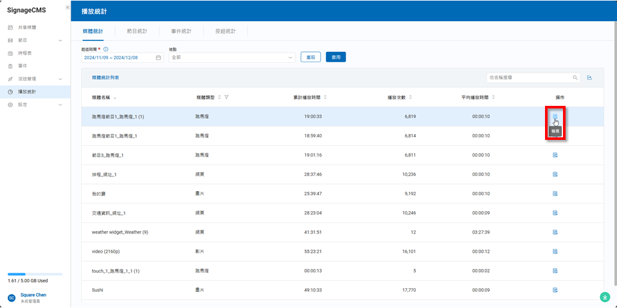
Task: View details for video (2160p) row
Action: [x=555, y=252]
